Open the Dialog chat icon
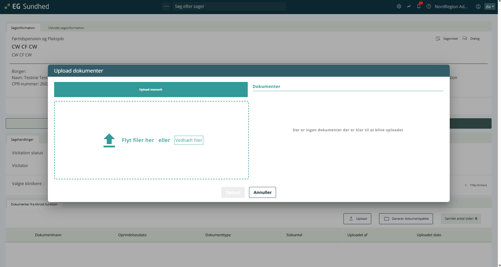 tap(465, 39)
